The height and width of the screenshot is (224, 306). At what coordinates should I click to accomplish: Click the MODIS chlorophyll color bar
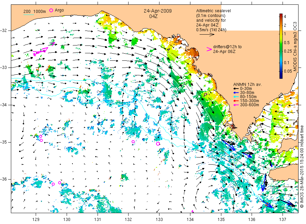[281, 46]
